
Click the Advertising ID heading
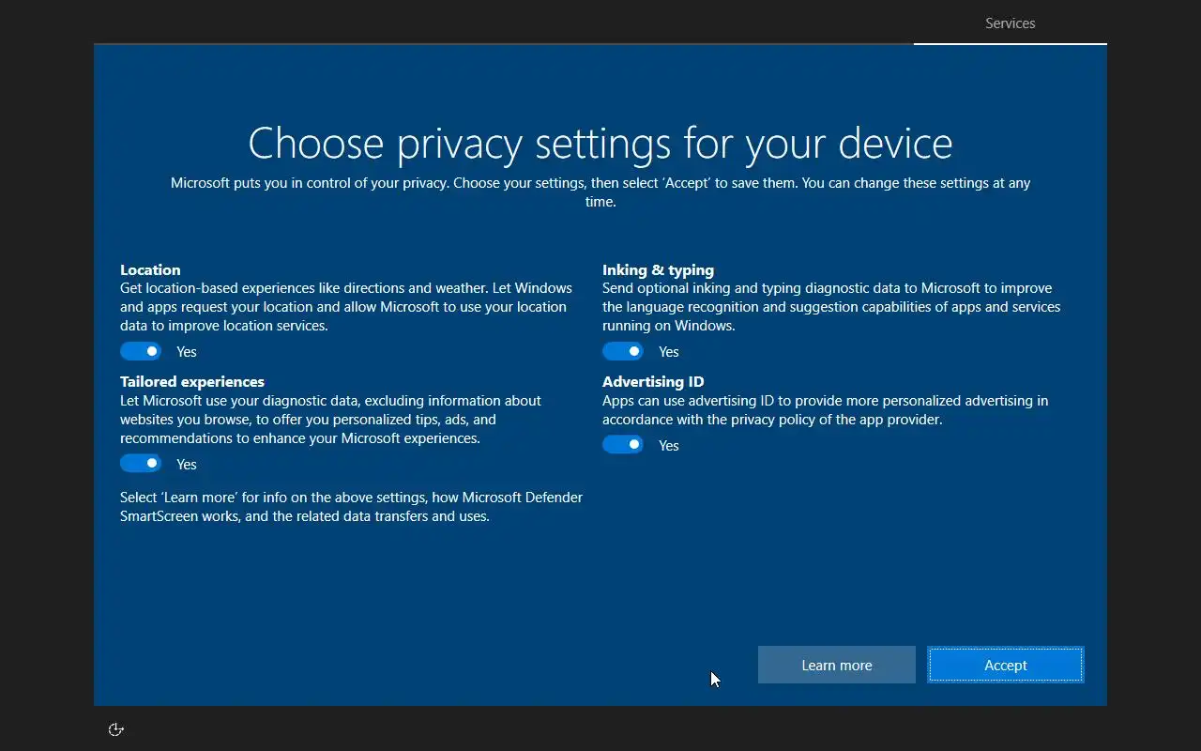pos(653,382)
